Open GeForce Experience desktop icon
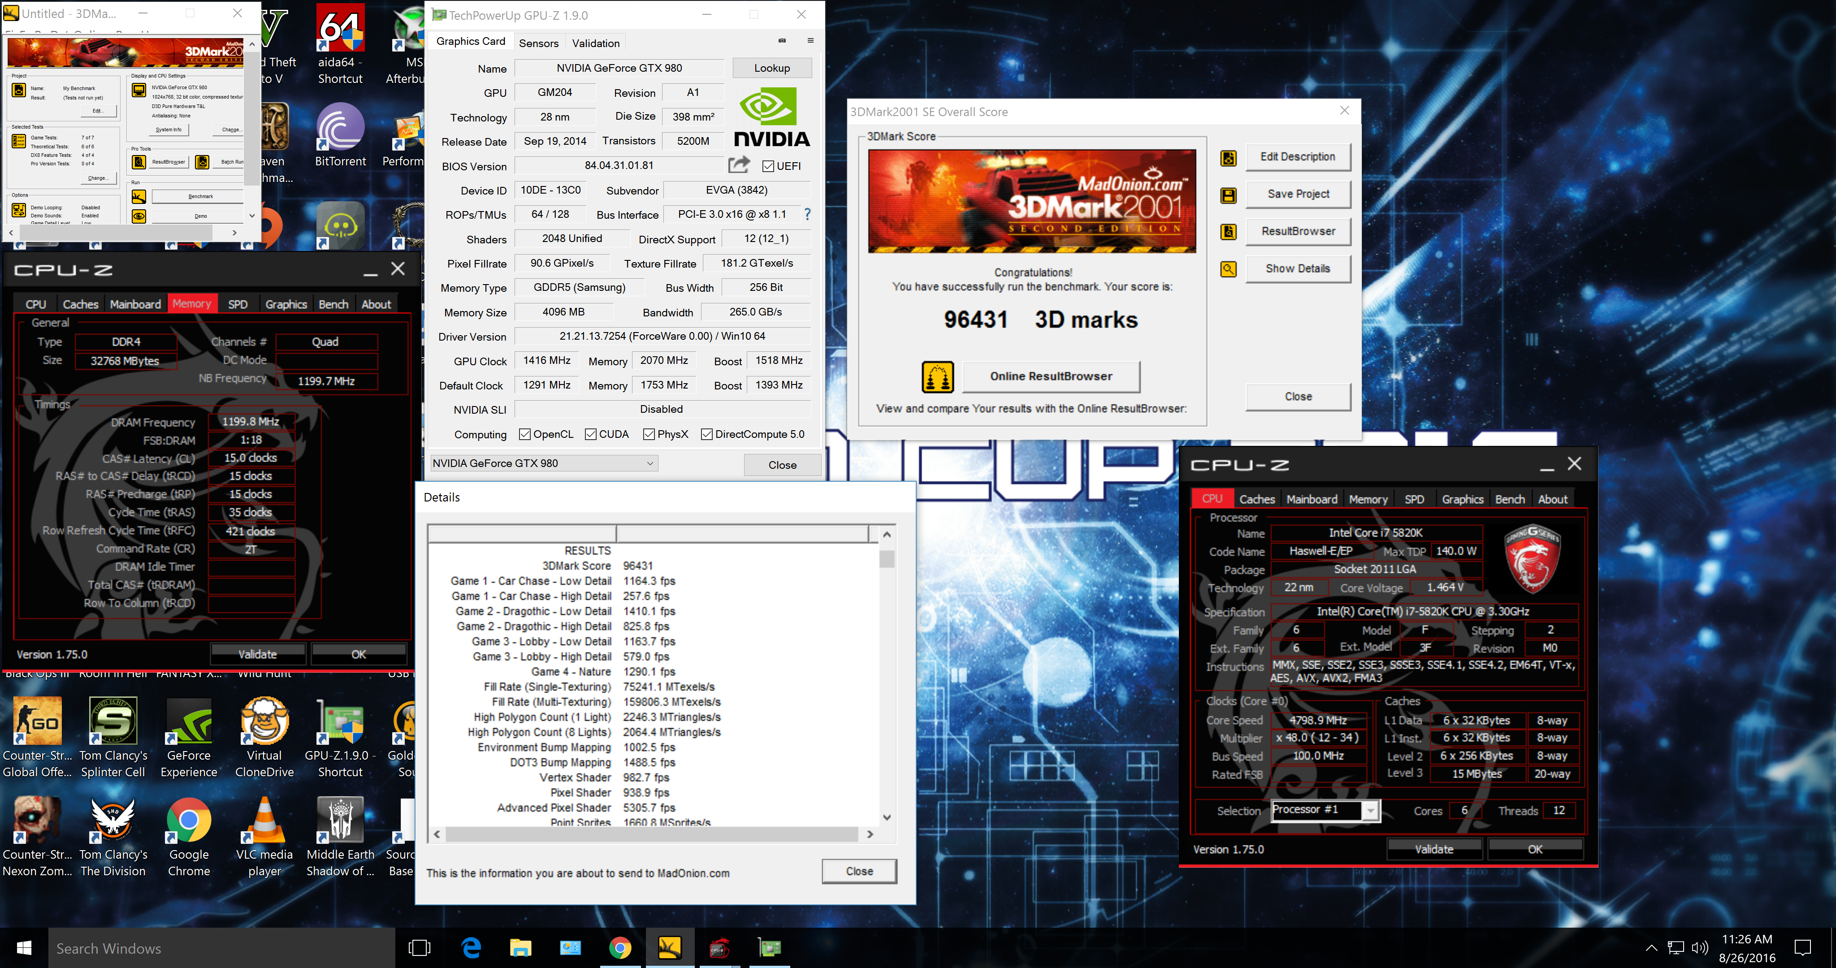Viewport: 1836px width, 968px height. click(x=189, y=738)
